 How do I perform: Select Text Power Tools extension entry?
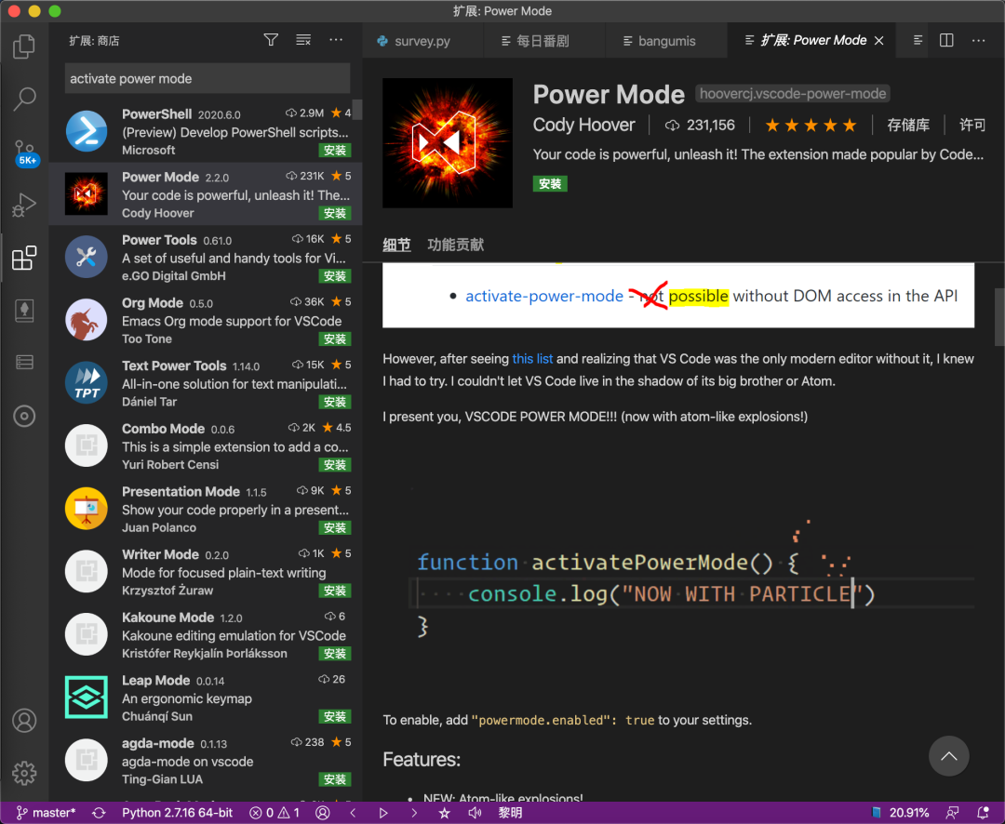tap(205, 383)
